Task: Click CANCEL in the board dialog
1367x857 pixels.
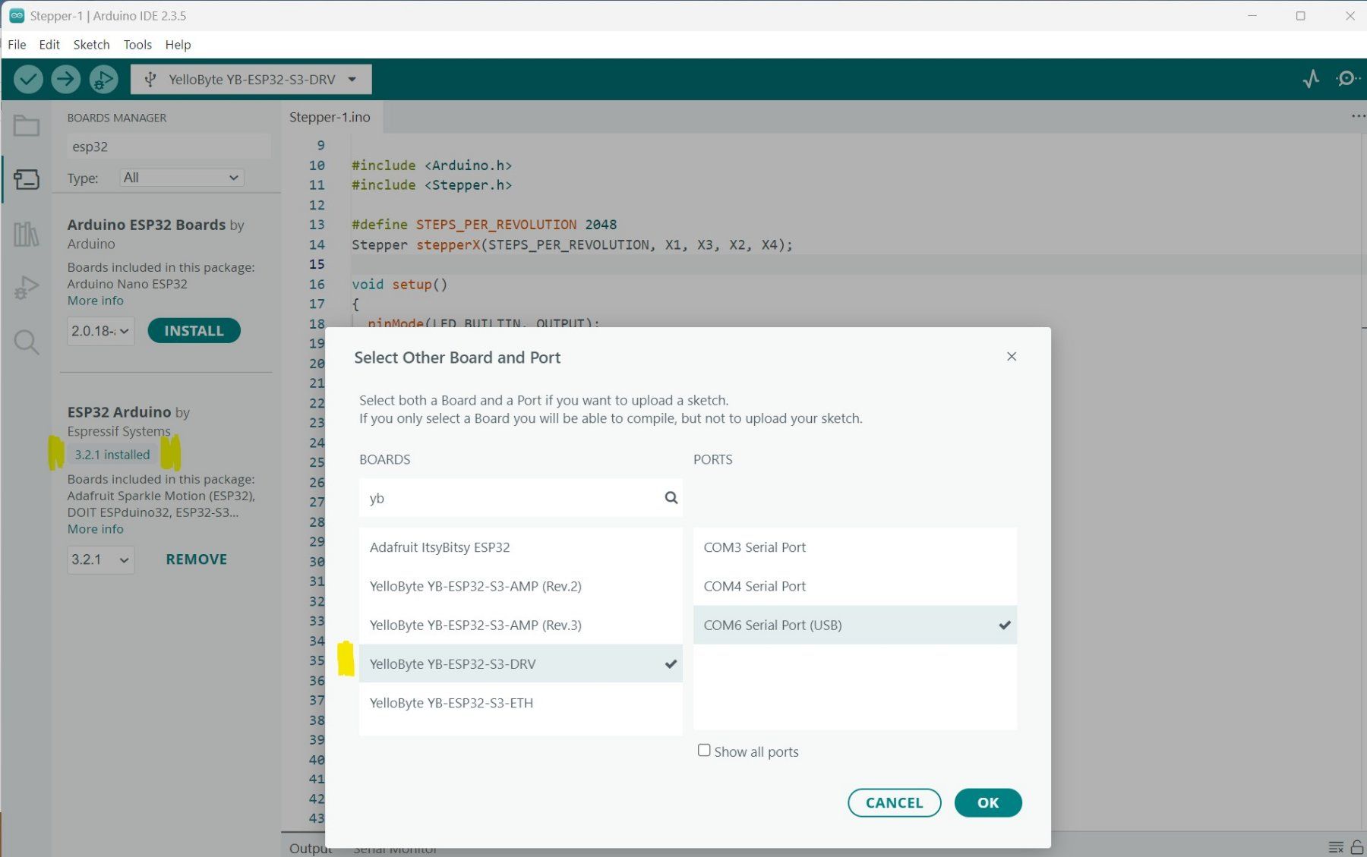Action: coord(894,802)
